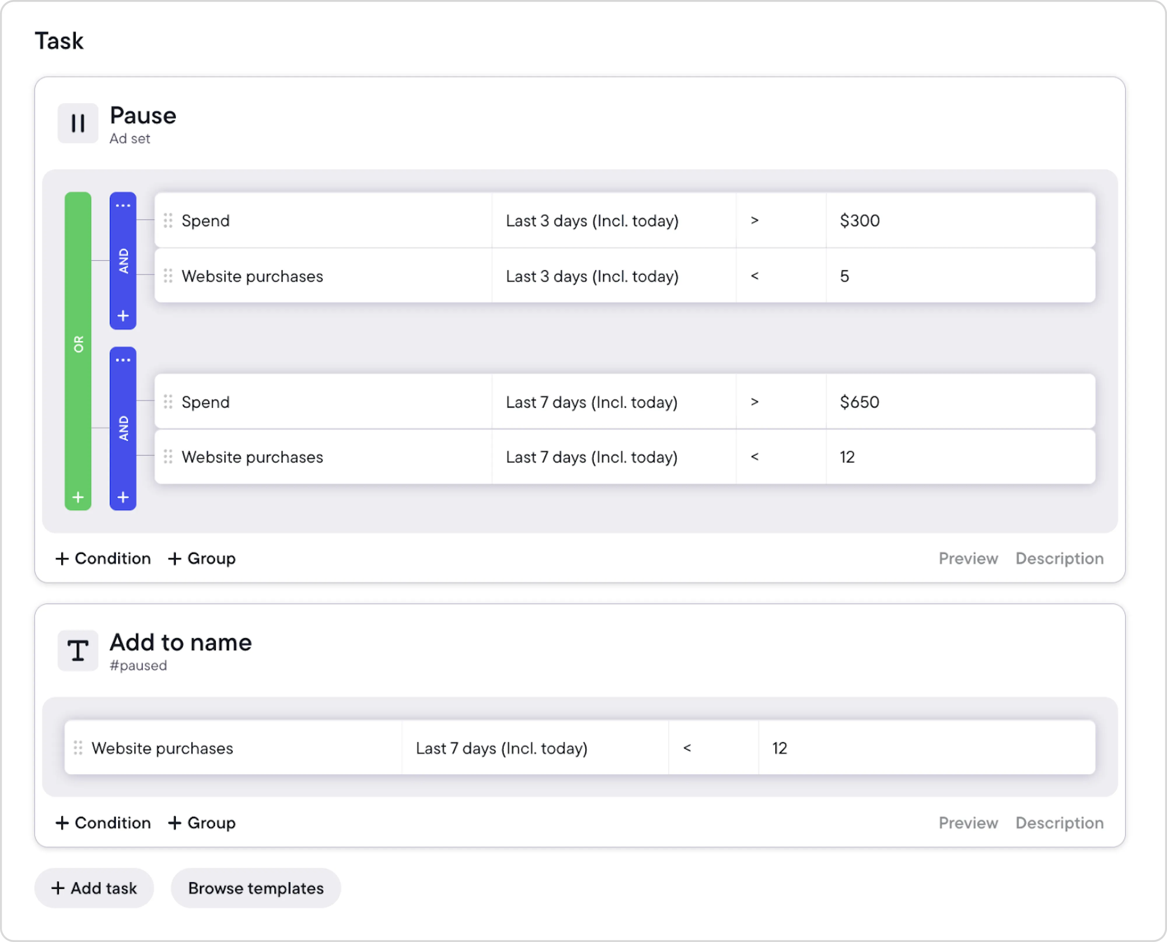Click plus icon on green OR bar
The height and width of the screenshot is (942, 1167).
[x=78, y=497]
